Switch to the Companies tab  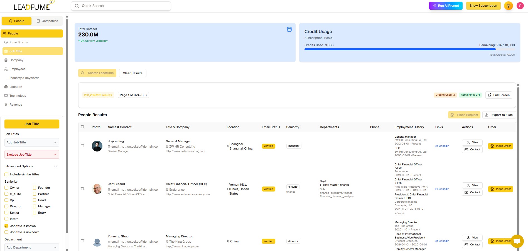tap(47, 21)
